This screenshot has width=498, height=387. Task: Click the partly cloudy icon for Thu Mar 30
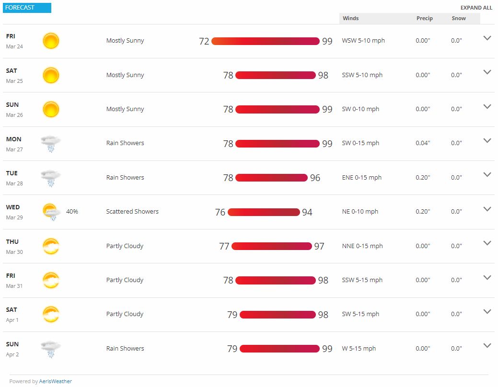(x=51, y=246)
